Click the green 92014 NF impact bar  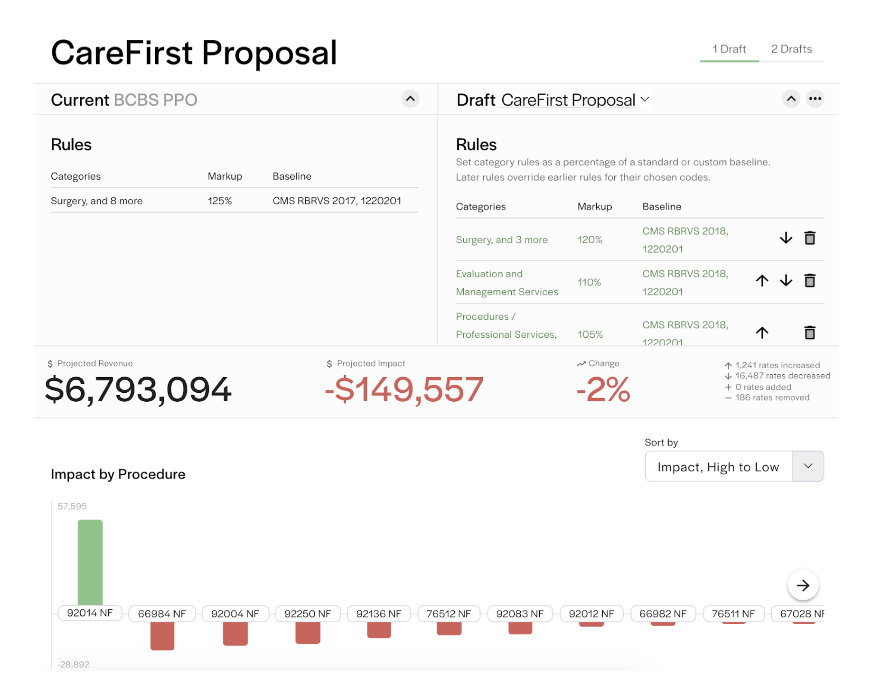[90, 562]
